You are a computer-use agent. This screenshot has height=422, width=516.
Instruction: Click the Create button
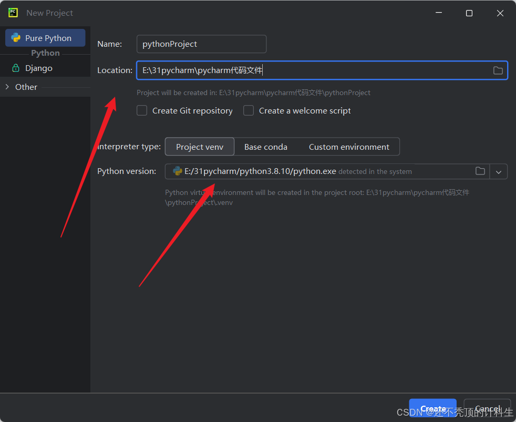tap(432, 409)
